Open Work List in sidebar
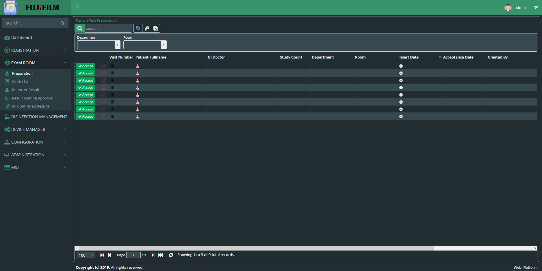The image size is (542, 271). tap(20, 82)
